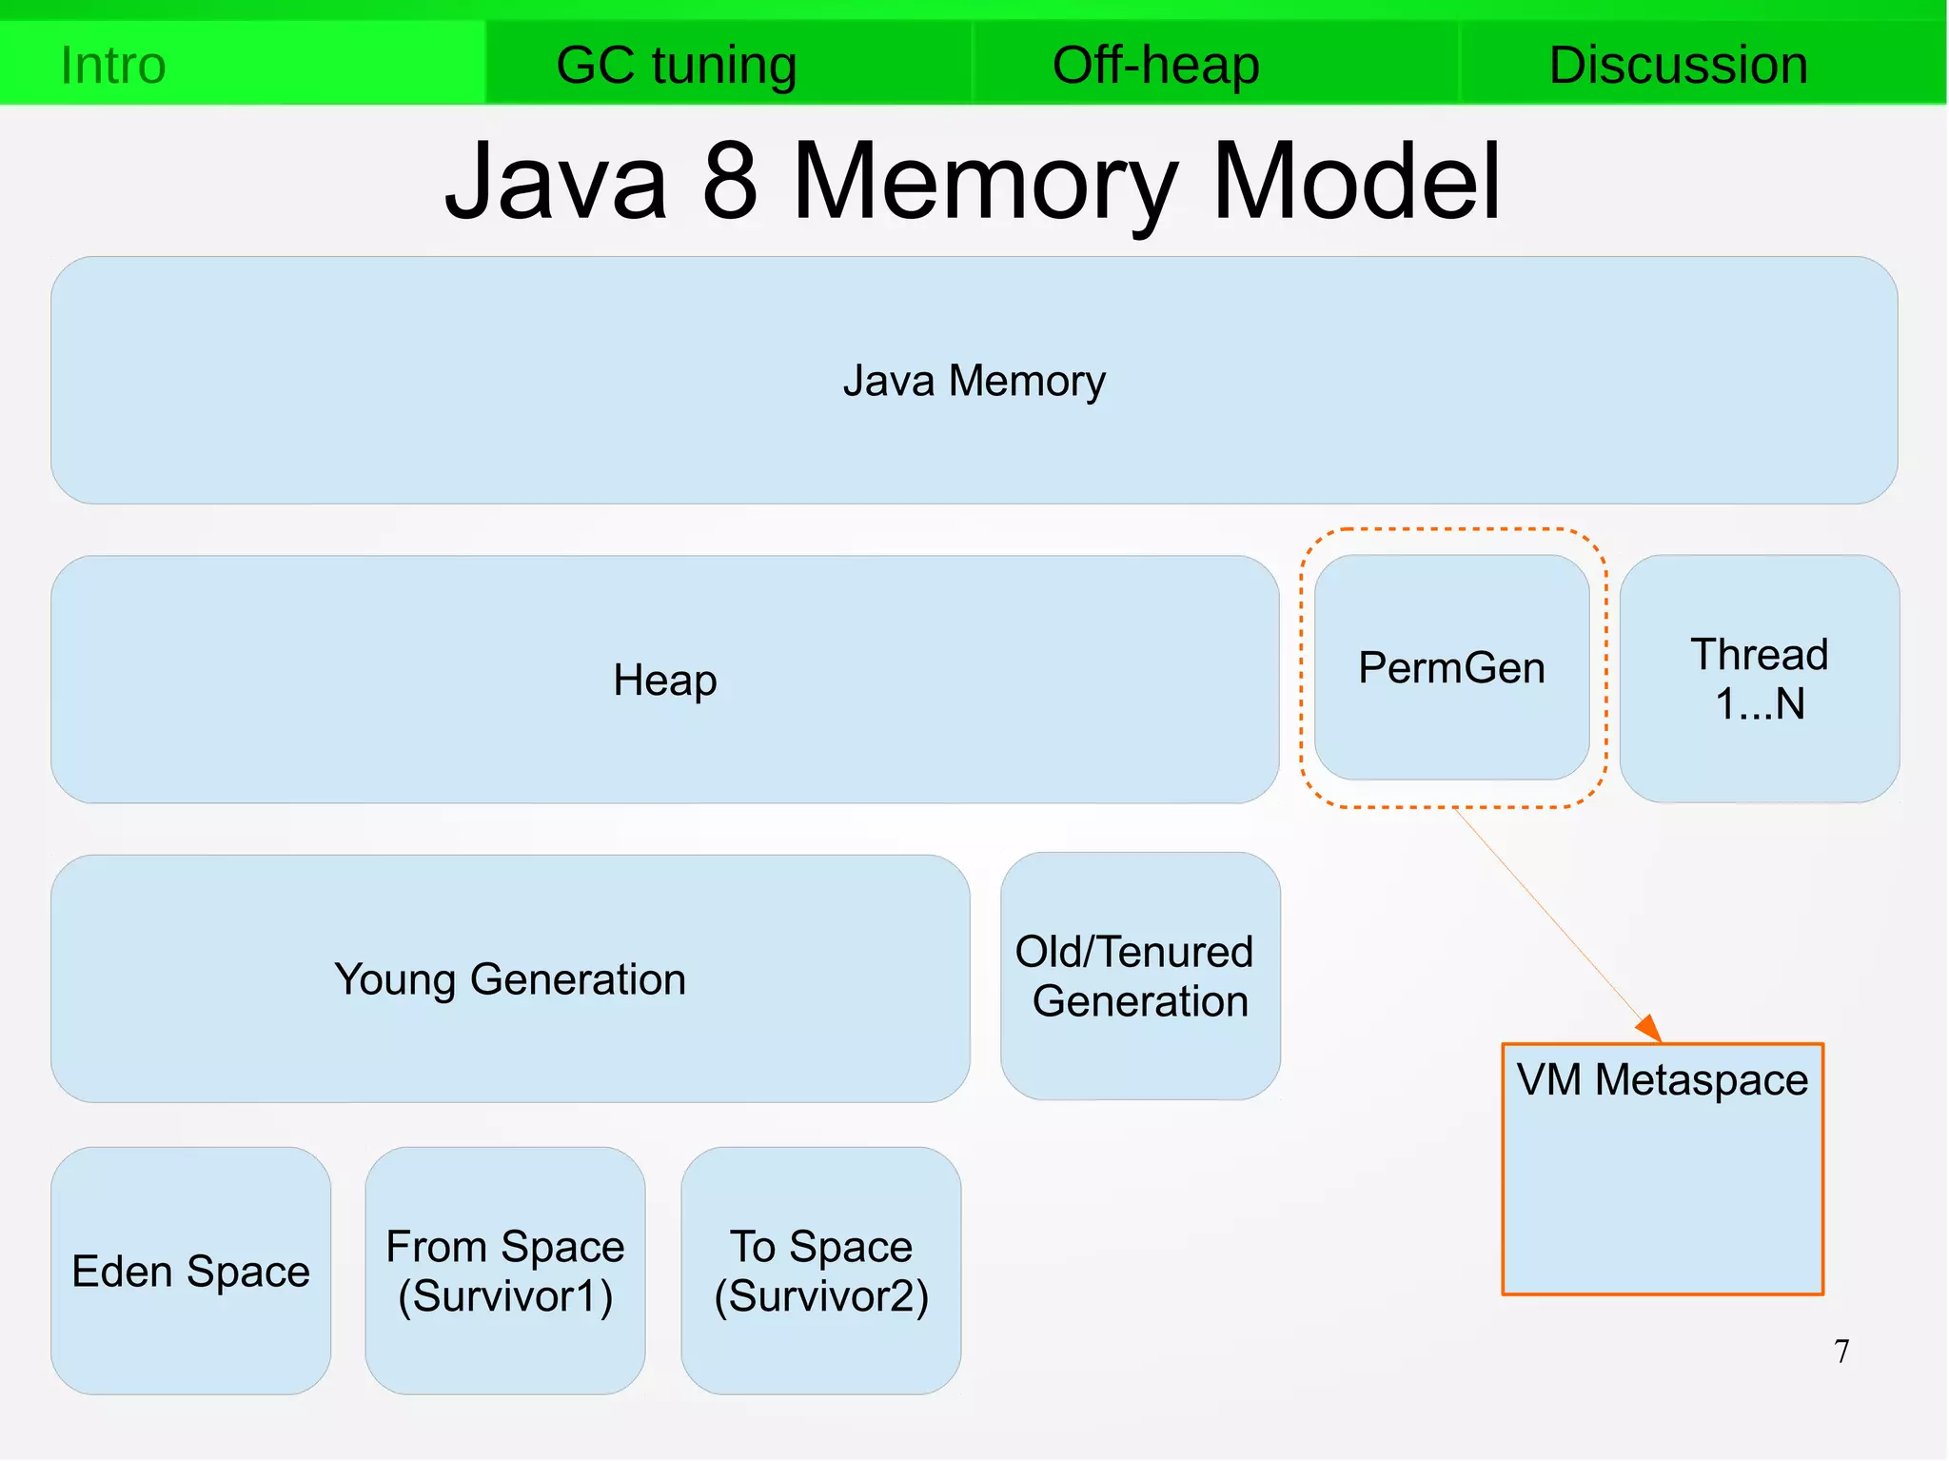Select the Young Generation block
The height and width of the screenshot is (1461, 1949).
[510, 978]
